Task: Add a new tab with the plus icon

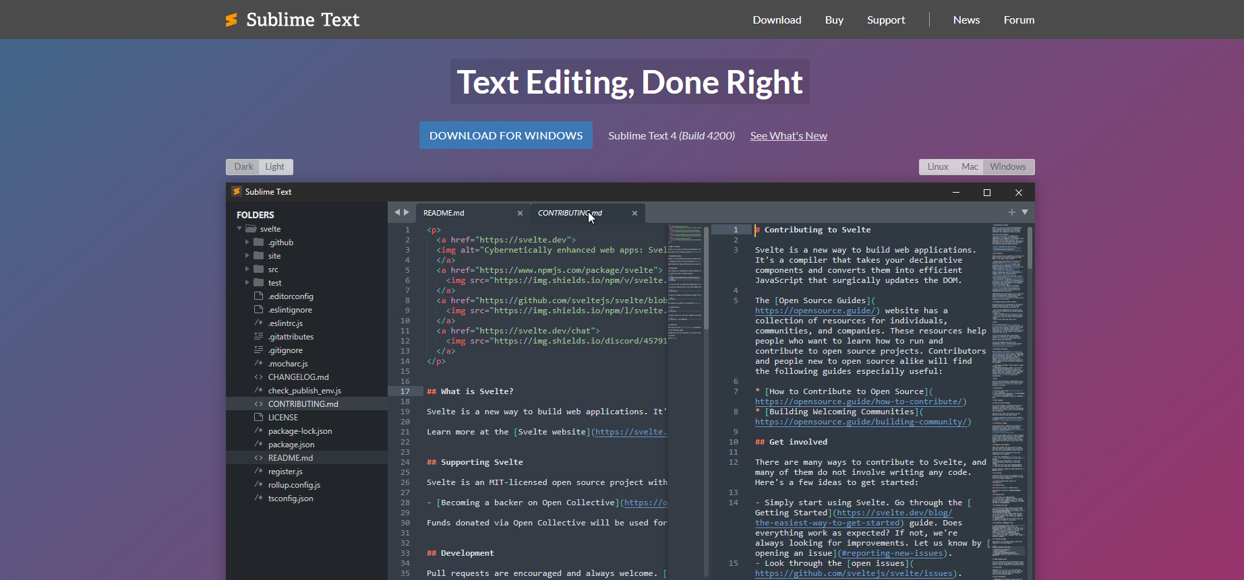Action: [x=1011, y=212]
